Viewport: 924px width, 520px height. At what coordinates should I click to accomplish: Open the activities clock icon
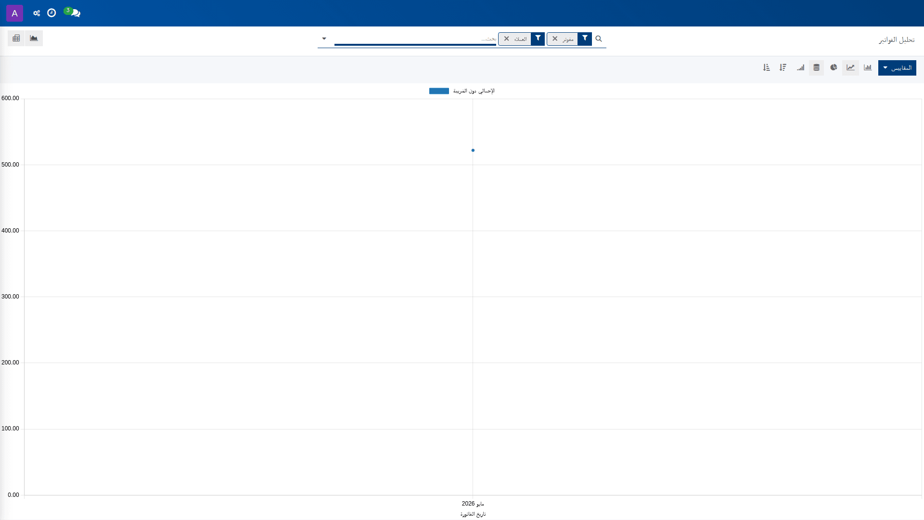pyautogui.click(x=51, y=13)
